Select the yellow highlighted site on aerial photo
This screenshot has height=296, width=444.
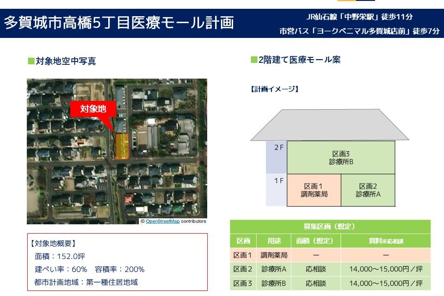point(122,146)
